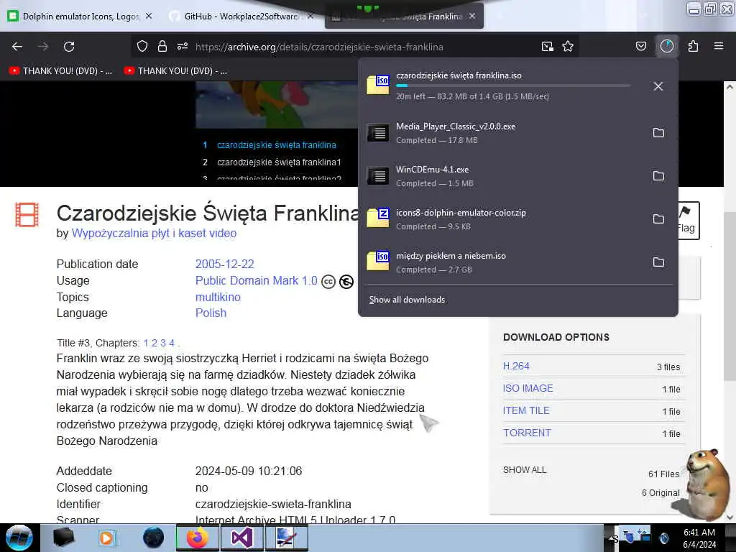The image size is (736, 552).
Task: Go back to the previous page
Action: (x=17, y=47)
